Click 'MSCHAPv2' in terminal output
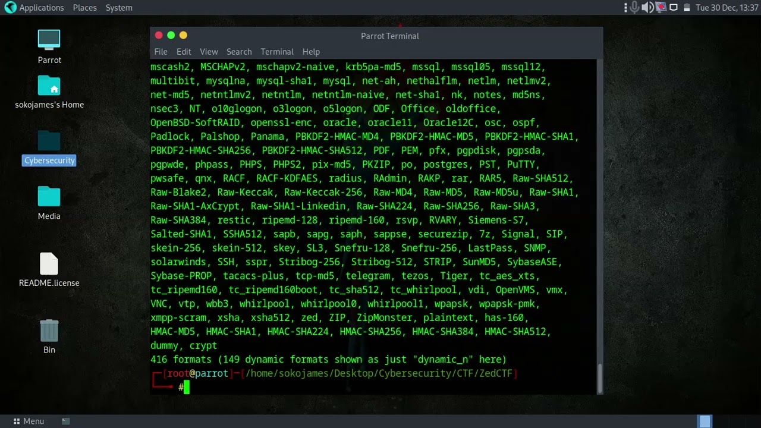 tap(223, 67)
